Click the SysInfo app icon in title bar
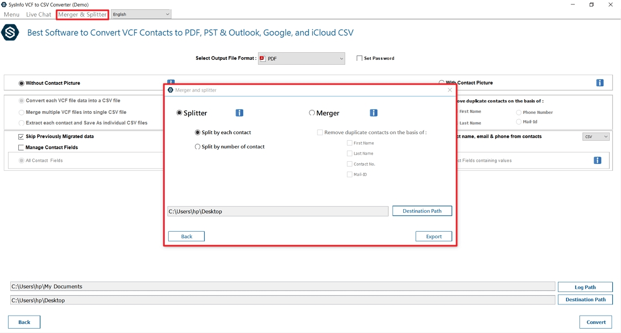 pos(4,4)
